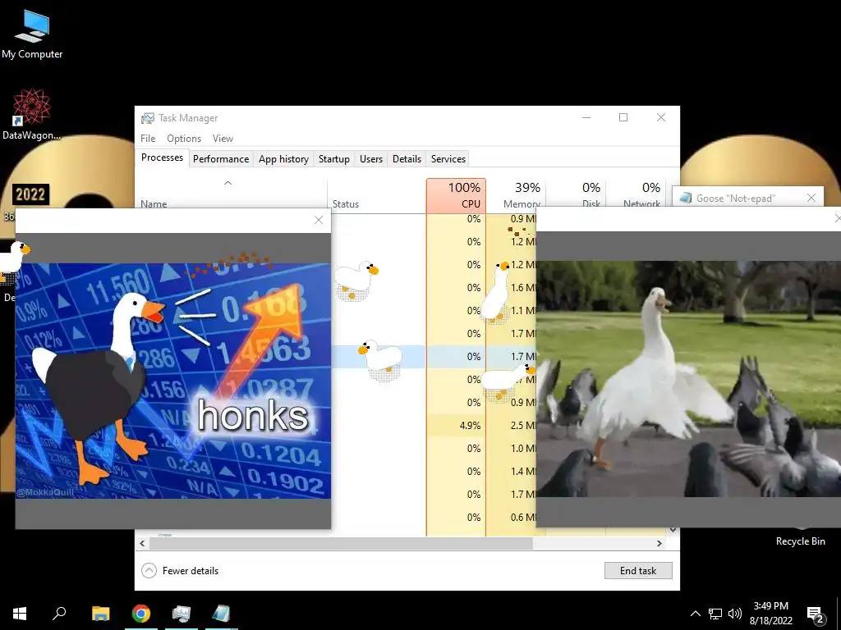This screenshot has height=630, width=841.
Task: Select Task Manager taskbar icon
Action: pos(182,614)
